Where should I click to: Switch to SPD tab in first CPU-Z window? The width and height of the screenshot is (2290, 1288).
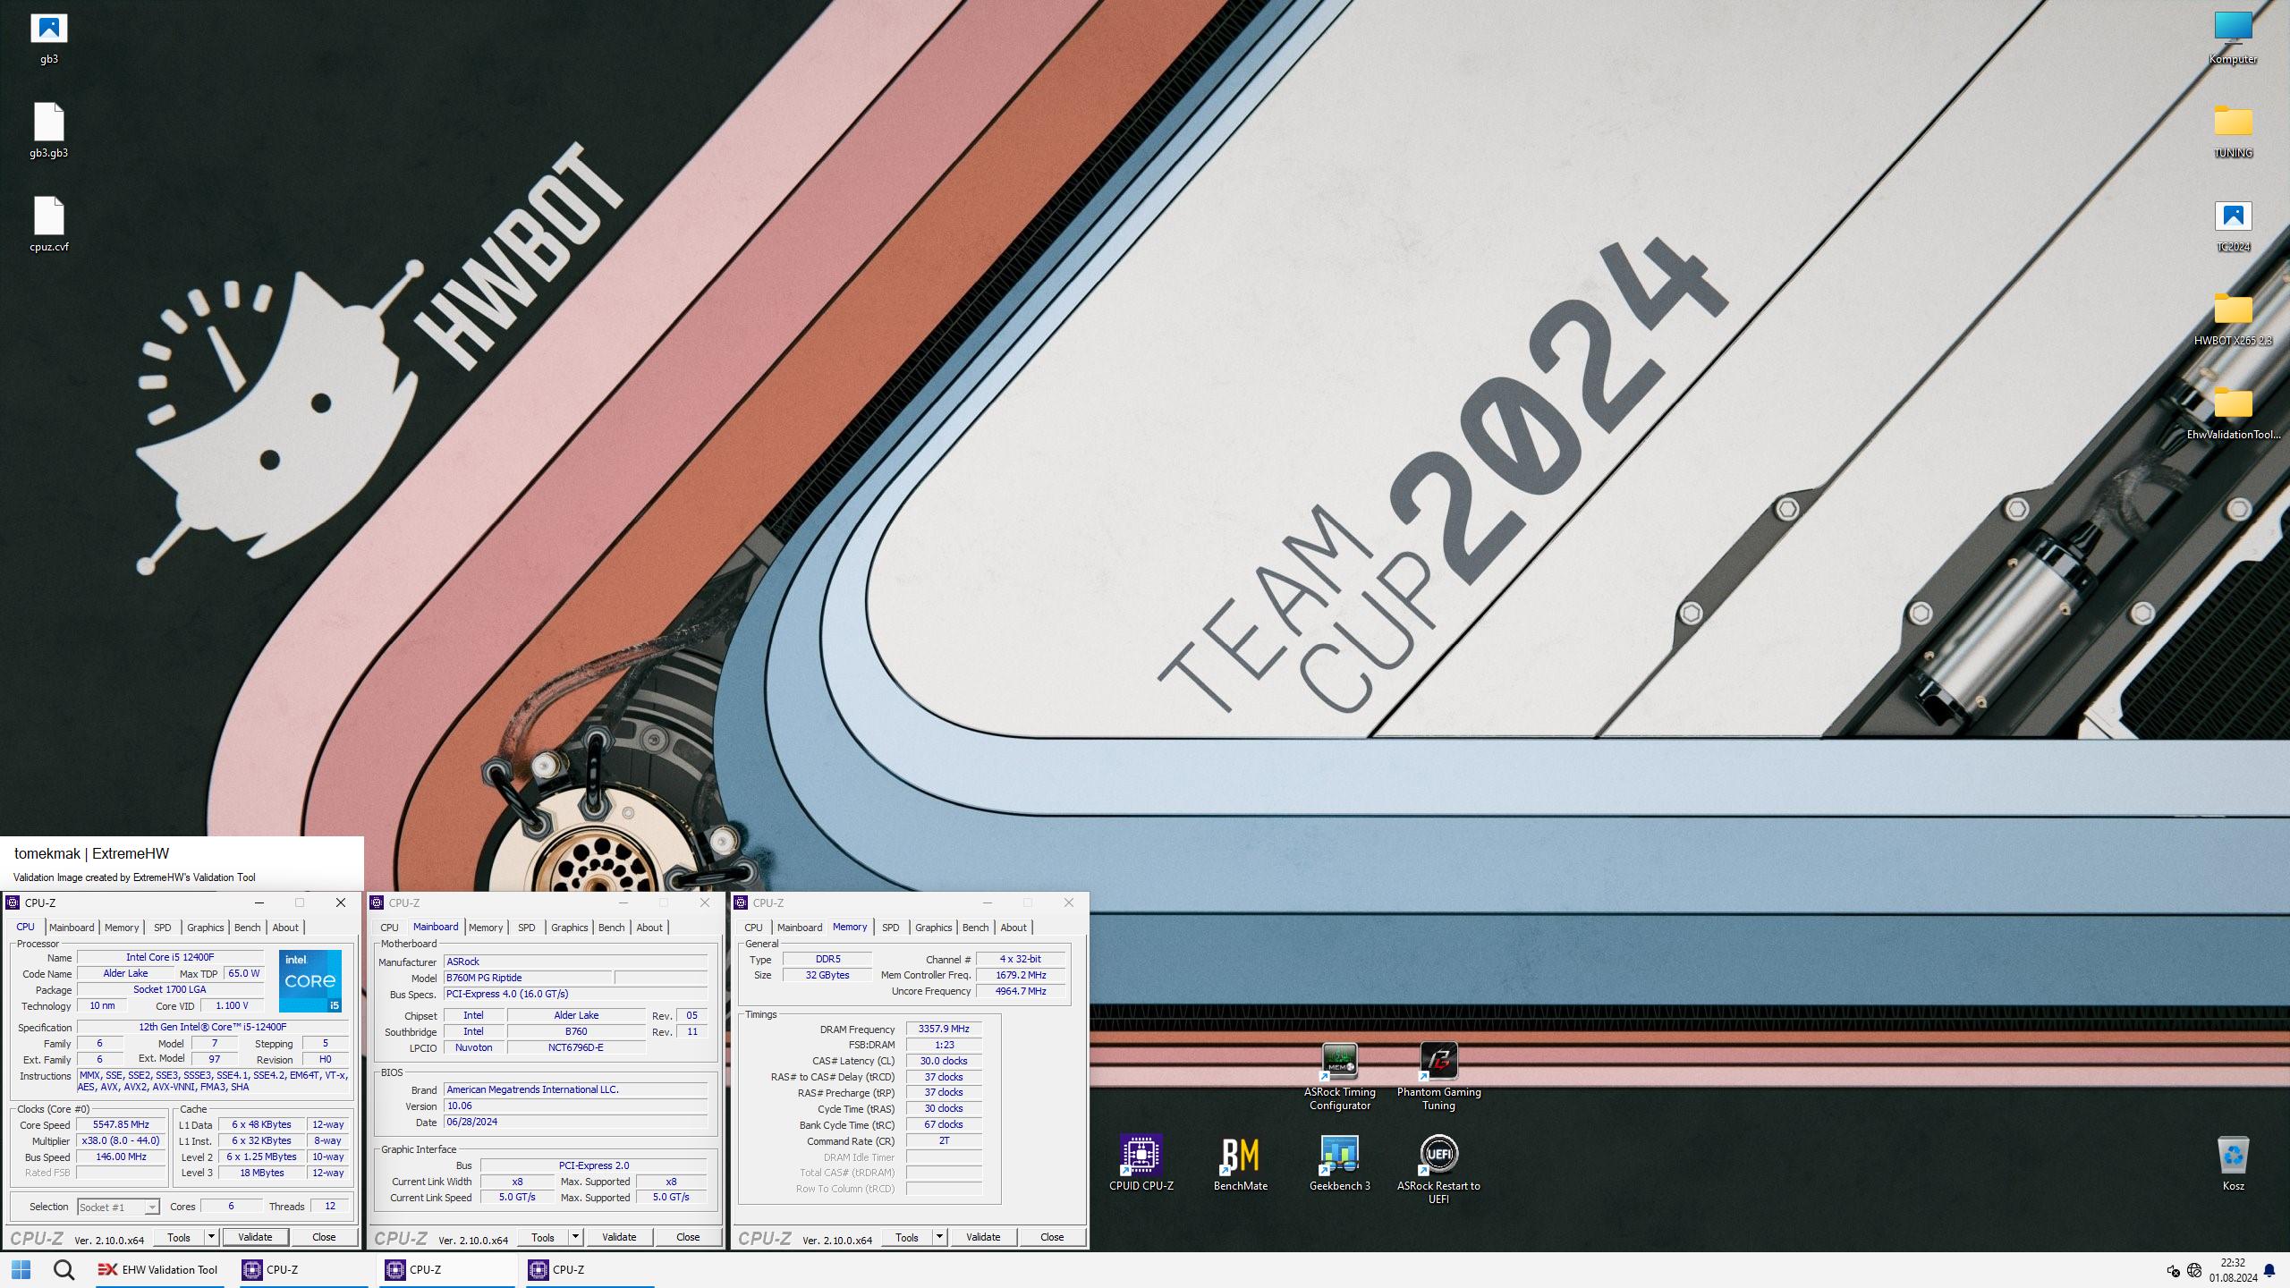(x=162, y=928)
